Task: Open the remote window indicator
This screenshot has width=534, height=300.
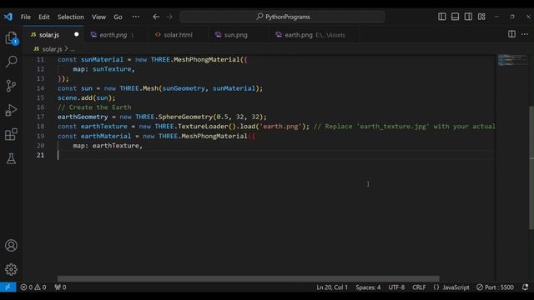Action: click(8, 287)
